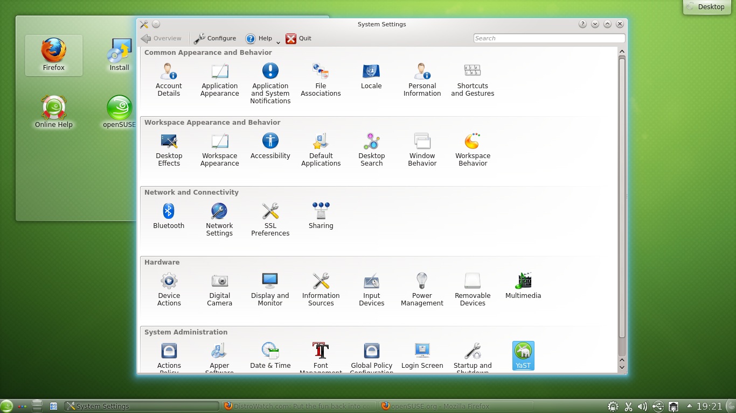Open the clipboard scissors tray icon

point(627,407)
